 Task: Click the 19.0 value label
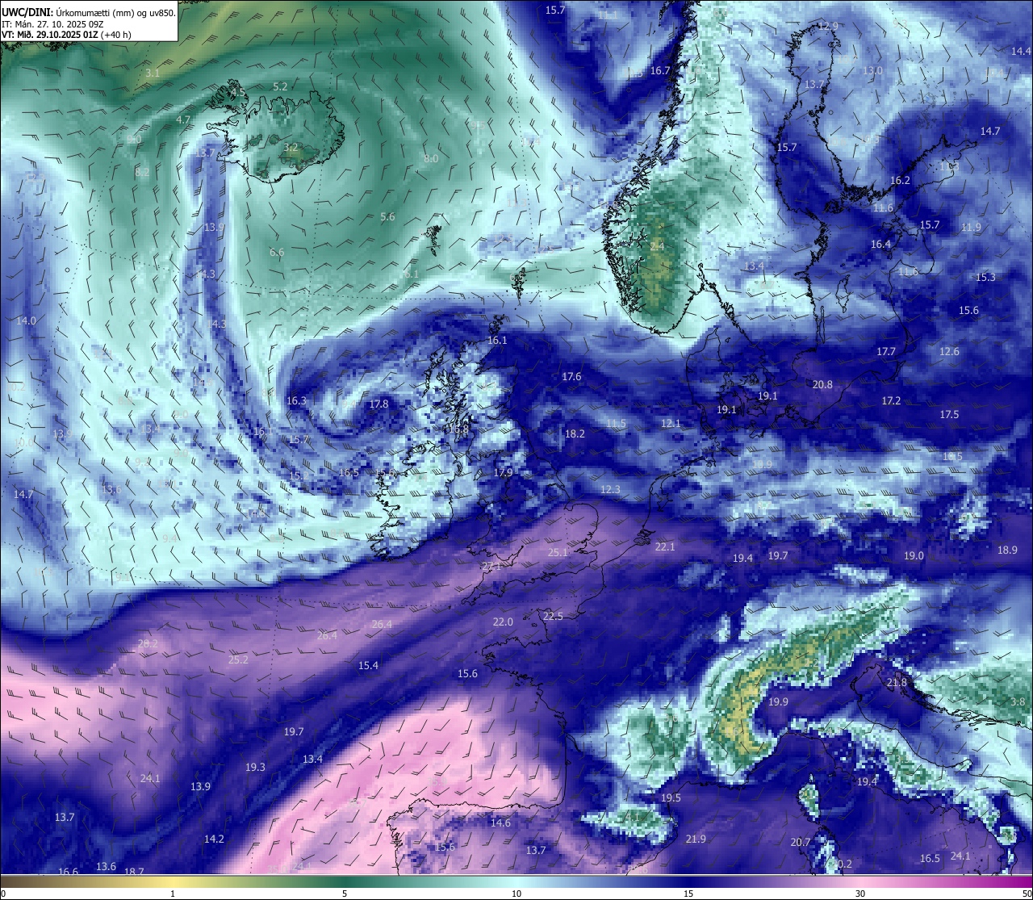coord(914,556)
